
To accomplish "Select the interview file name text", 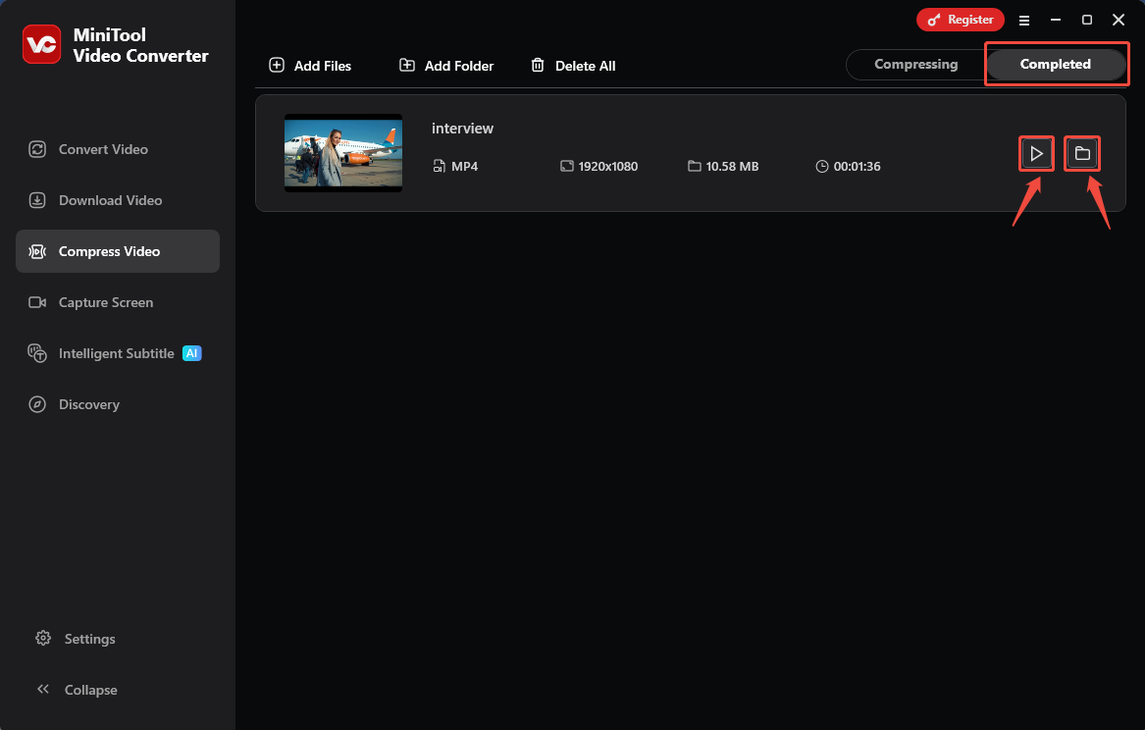I will point(462,129).
